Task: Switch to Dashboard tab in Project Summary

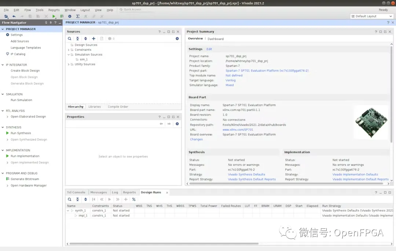Action: point(216,39)
